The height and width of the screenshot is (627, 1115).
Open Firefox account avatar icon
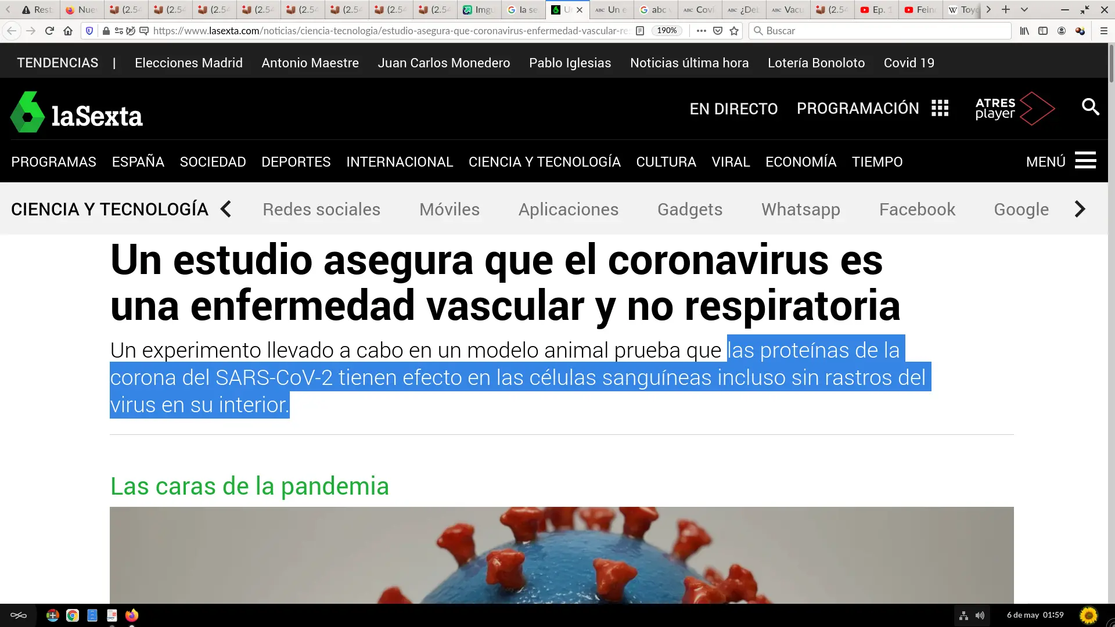pos(1062,31)
